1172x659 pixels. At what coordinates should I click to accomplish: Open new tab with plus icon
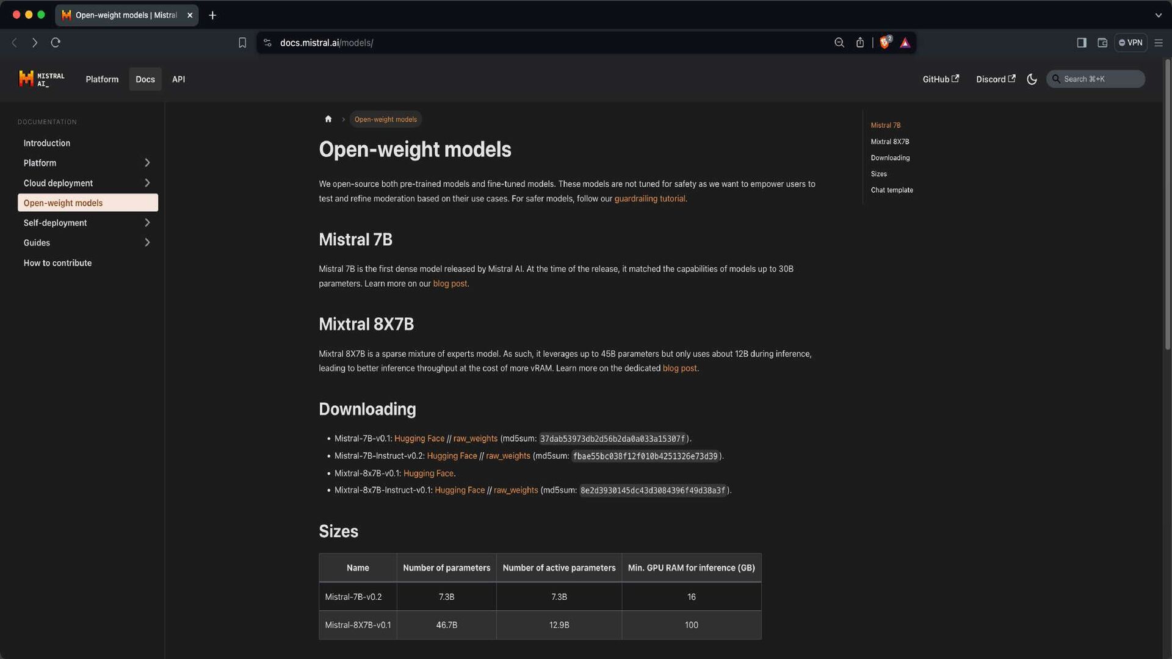point(212,15)
